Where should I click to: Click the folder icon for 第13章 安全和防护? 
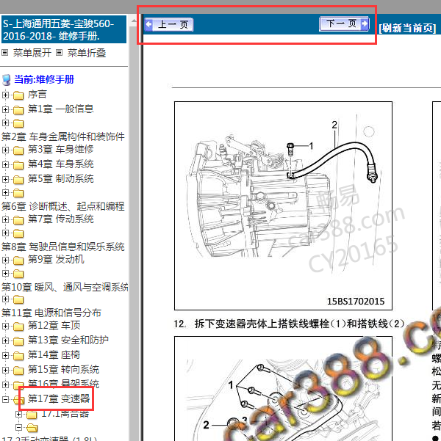point(18,341)
